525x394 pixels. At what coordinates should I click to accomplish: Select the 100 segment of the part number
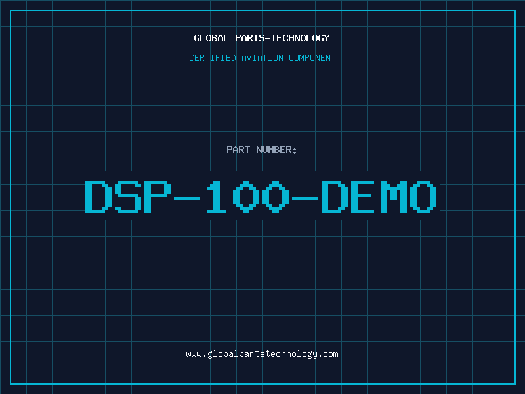pyautogui.click(x=253, y=197)
